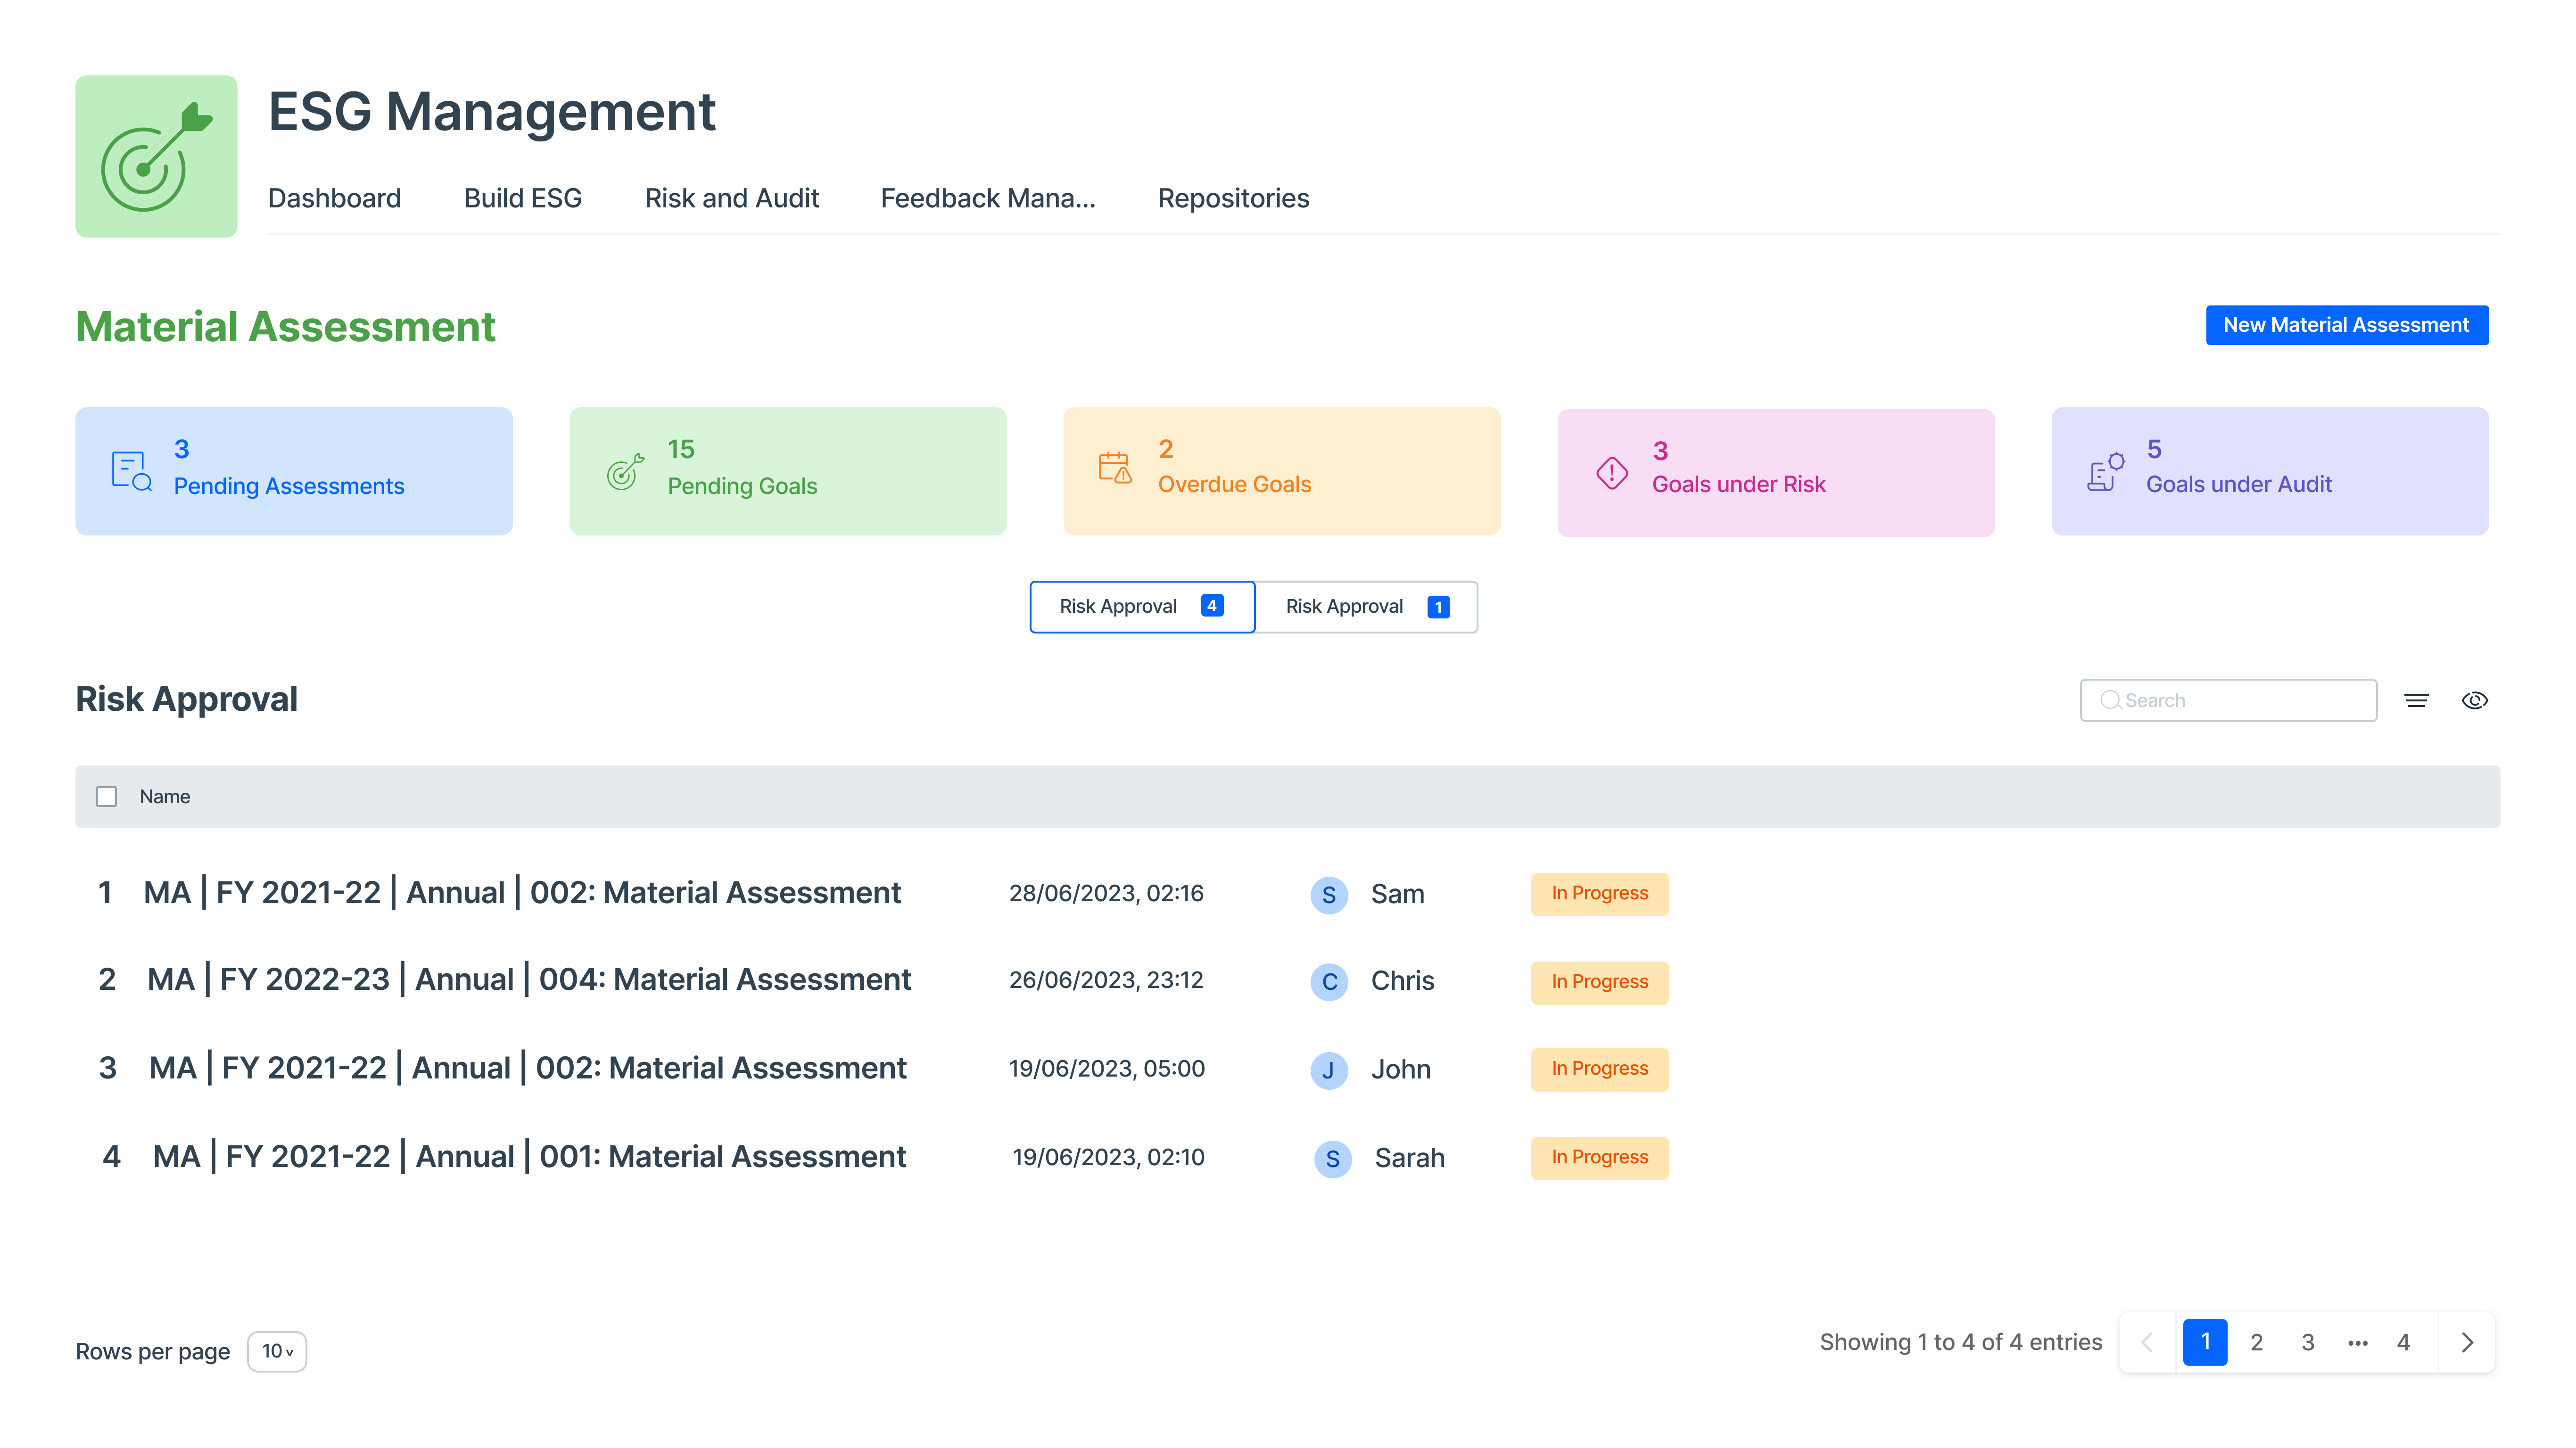2576x1448 pixels.
Task: Click John's avatar badge
Action: click(1329, 1070)
